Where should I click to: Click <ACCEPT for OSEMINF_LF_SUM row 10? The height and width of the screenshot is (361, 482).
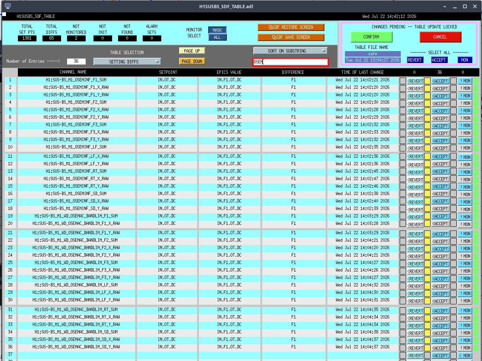click(x=440, y=148)
